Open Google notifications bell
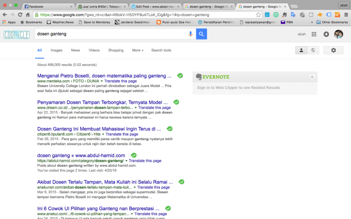 tap(327, 34)
